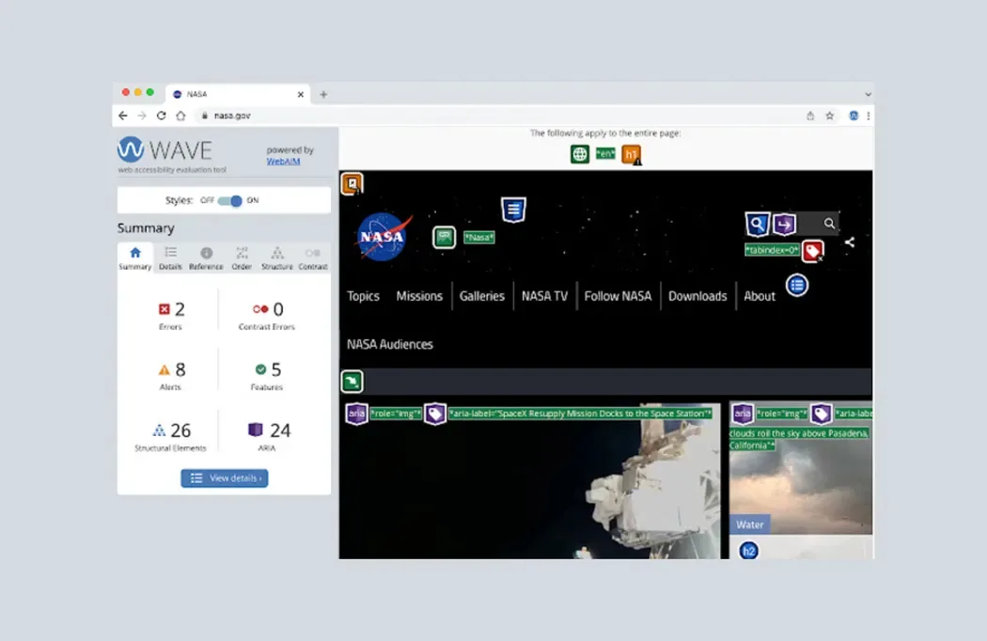
Task: Switch to the Details tab
Action: (170, 258)
